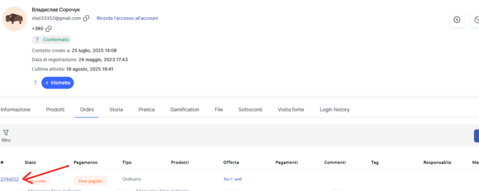
Task: Go to the Sottoconti tab
Action: [x=250, y=110]
